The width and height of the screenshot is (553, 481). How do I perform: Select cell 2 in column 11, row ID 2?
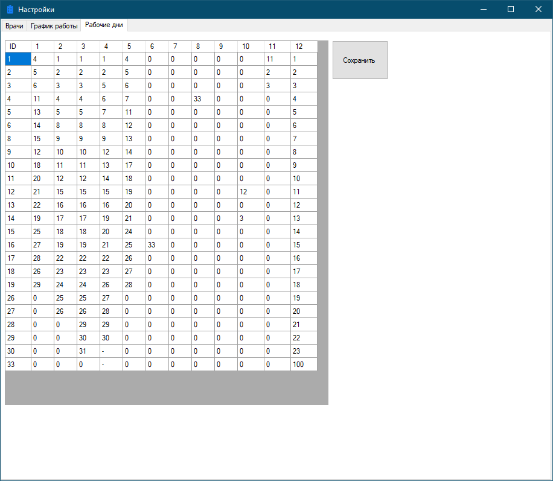(277, 72)
